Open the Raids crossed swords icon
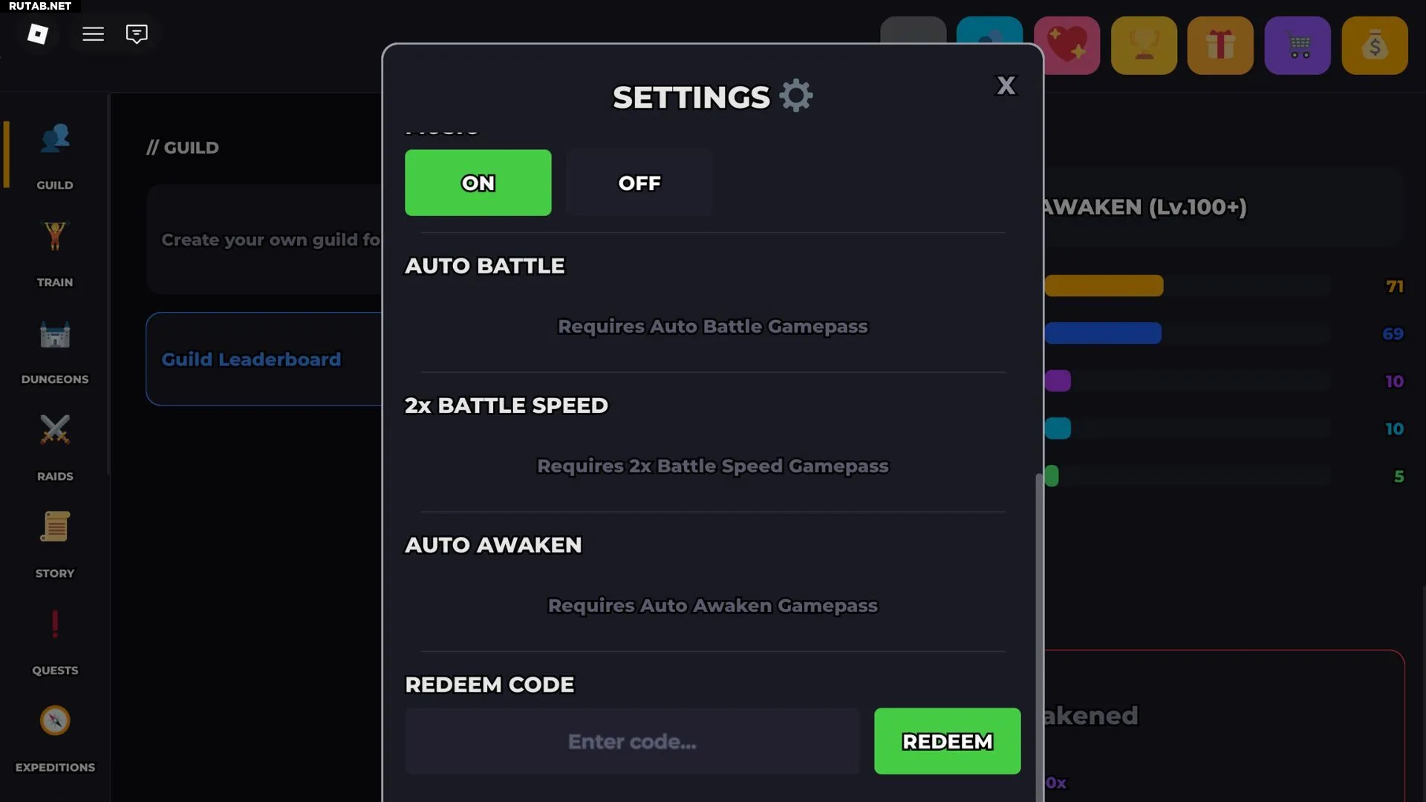1426x802 pixels. [x=55, y=430]
